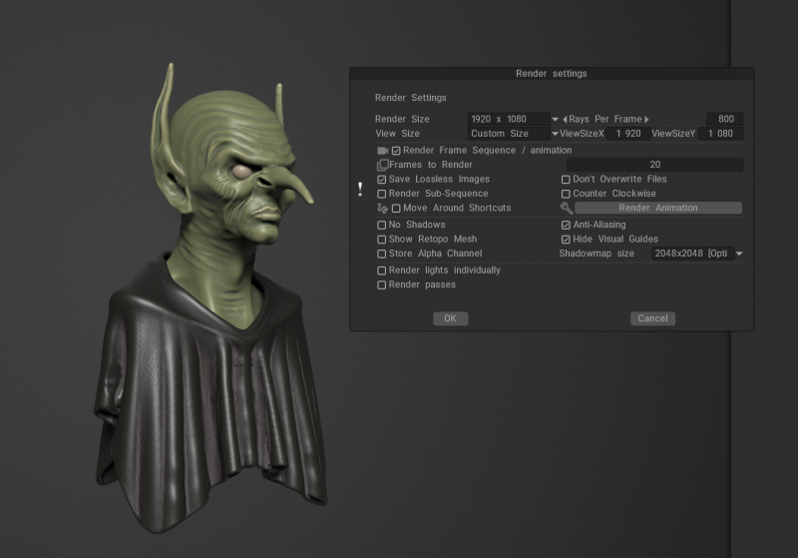Enable Store Alpha Channel checkbox
The width and height of the screenshot is (798, 558).
382,254
